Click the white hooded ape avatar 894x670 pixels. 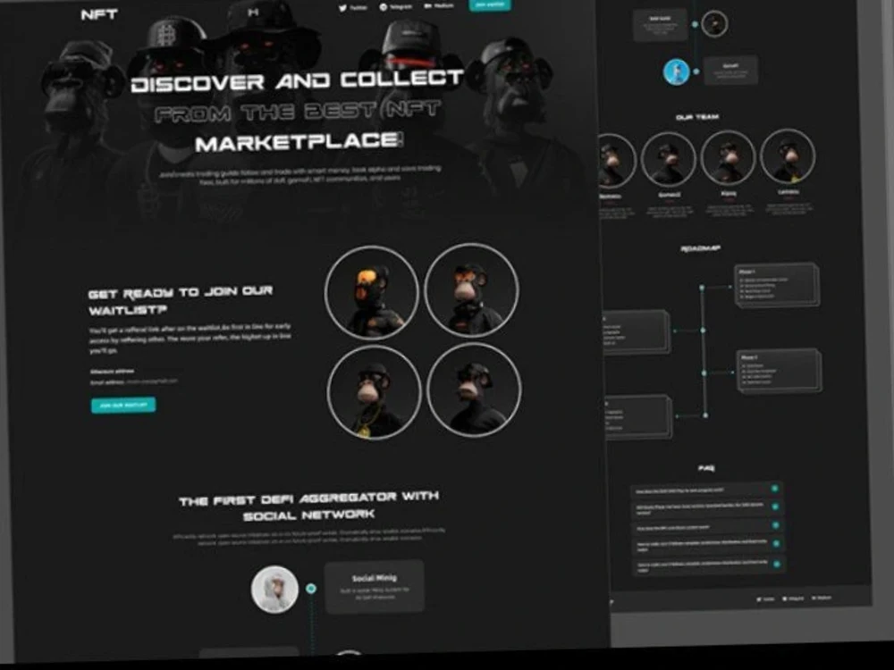click(274, 589)
